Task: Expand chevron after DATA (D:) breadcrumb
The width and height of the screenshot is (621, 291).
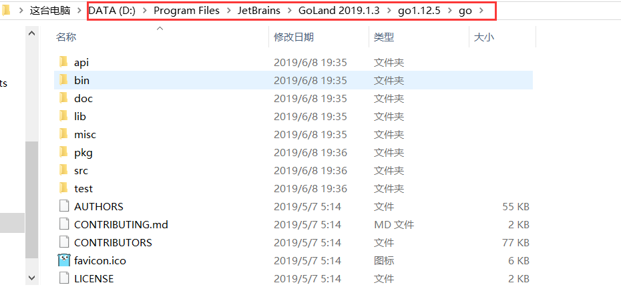Action: tap(144, 11)
